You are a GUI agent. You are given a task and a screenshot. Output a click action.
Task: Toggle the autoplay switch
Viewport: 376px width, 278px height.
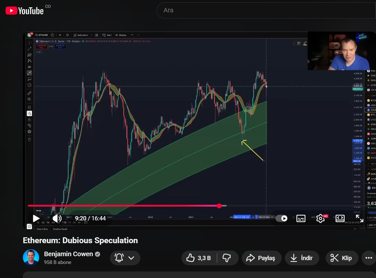282,218
